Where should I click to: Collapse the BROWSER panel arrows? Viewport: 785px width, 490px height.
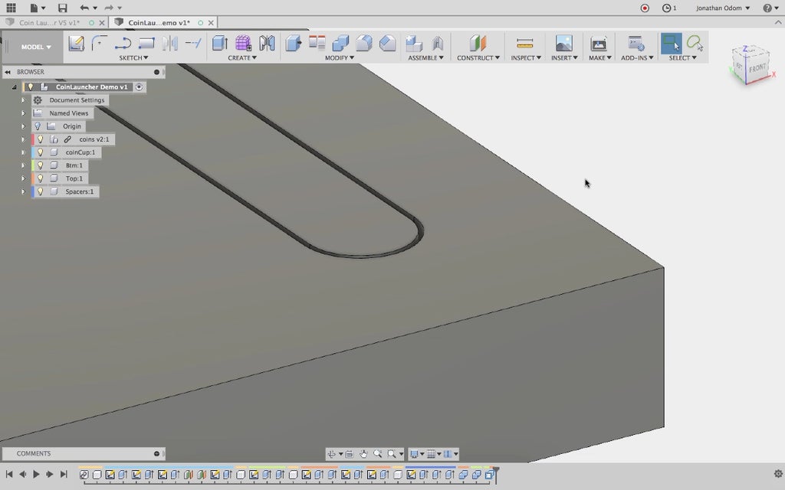click(8, 72)
